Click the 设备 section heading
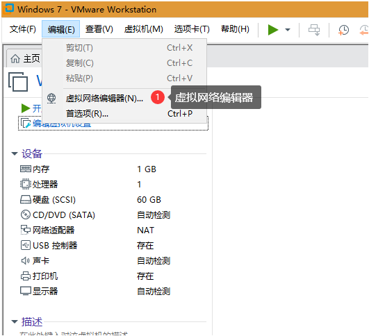This screenshot has height=336, width=369. pyautogui.click(x=32, y=154)
